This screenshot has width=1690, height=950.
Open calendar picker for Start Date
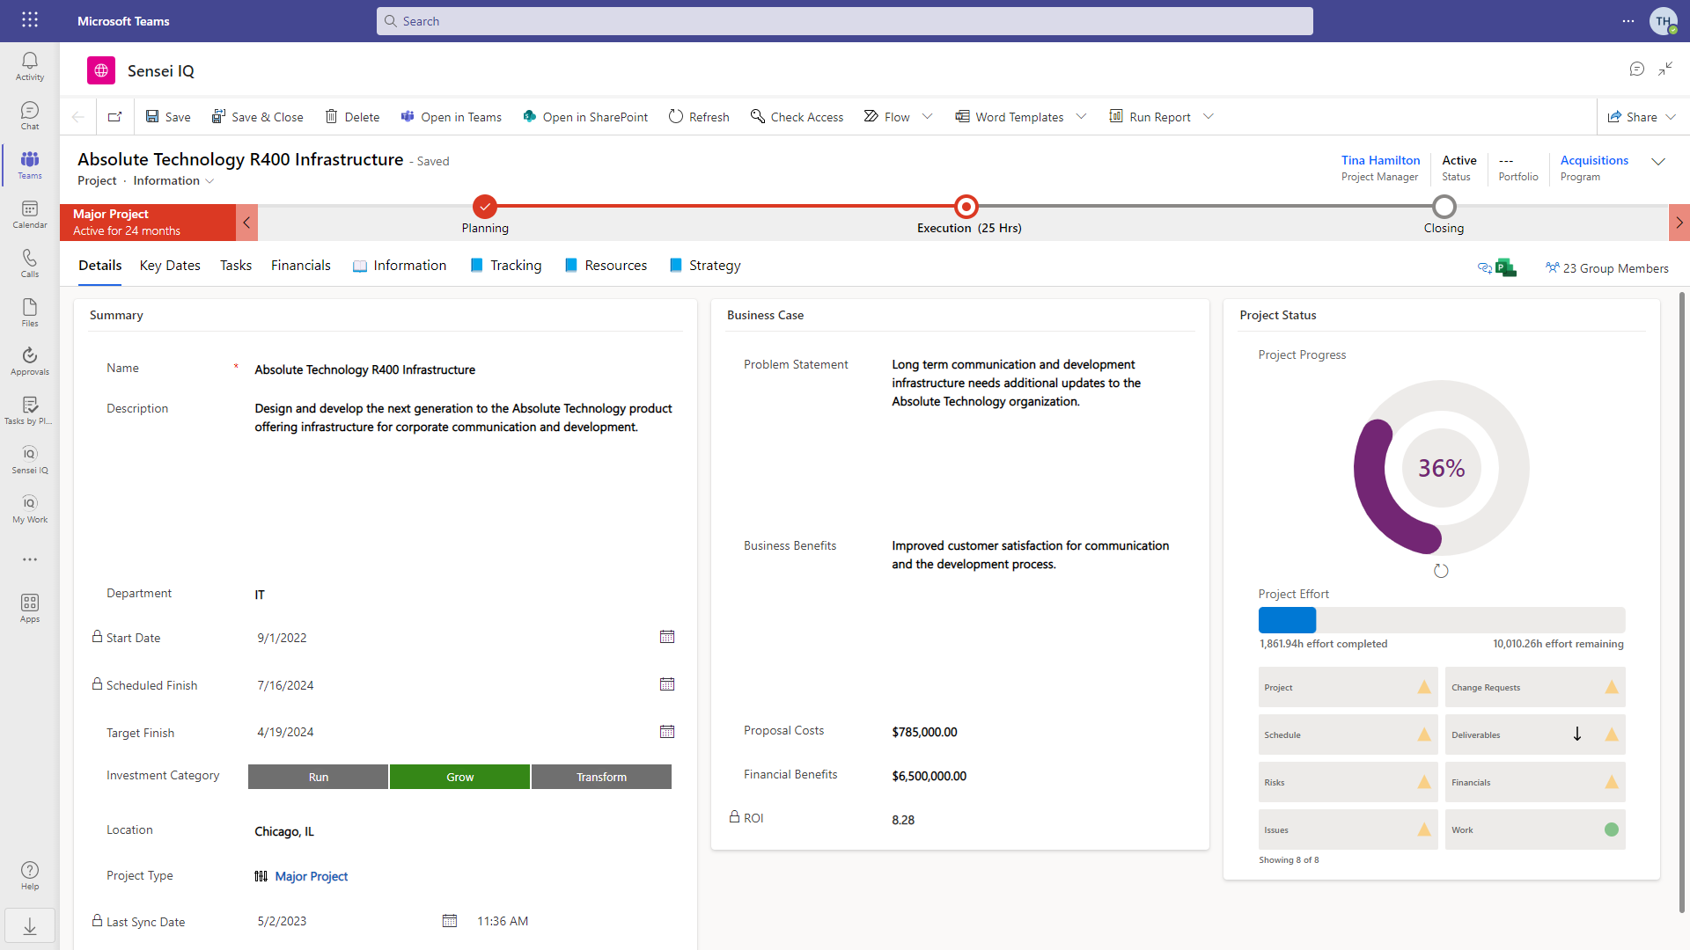pyautogui.click(x=667, y=637)
